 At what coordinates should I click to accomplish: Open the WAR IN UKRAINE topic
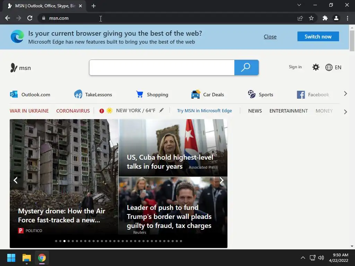pyautogui.click(x=29, y=111)
